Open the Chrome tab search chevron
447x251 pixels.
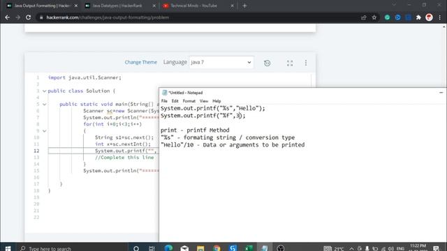click(394, 5)
